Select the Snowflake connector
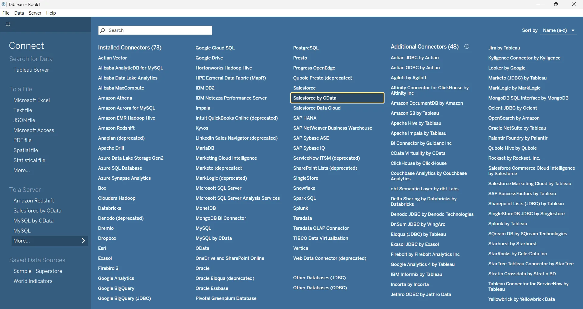The width and height of the screenshot is (583, 309). pyautogui.click(x=304, y=188)
